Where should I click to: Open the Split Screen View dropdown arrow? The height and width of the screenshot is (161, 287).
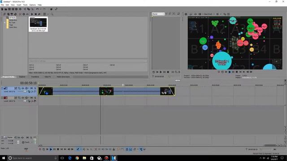coord(203,14)
